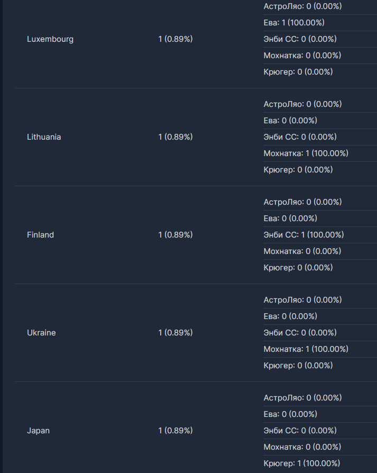Click Luxembourg's 1 (0.89%) total value
Screen dimensions: 377x473
tap(176, 39)
